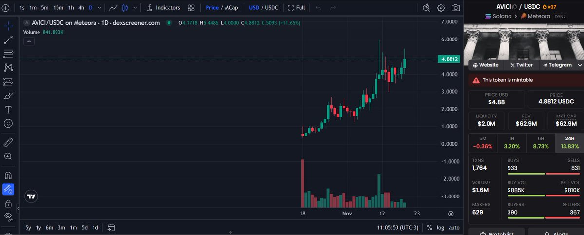Copy the AVICI token name

[515, 7]
